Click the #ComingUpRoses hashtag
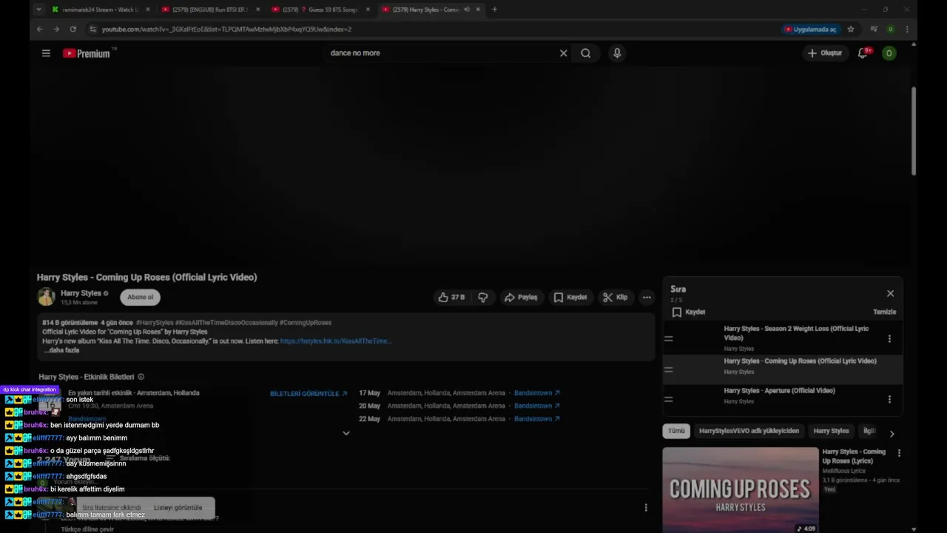The height and width of the screenshot is (533, 947). point(306,323)
